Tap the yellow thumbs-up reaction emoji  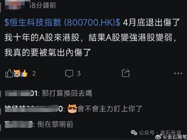[24, 73]
